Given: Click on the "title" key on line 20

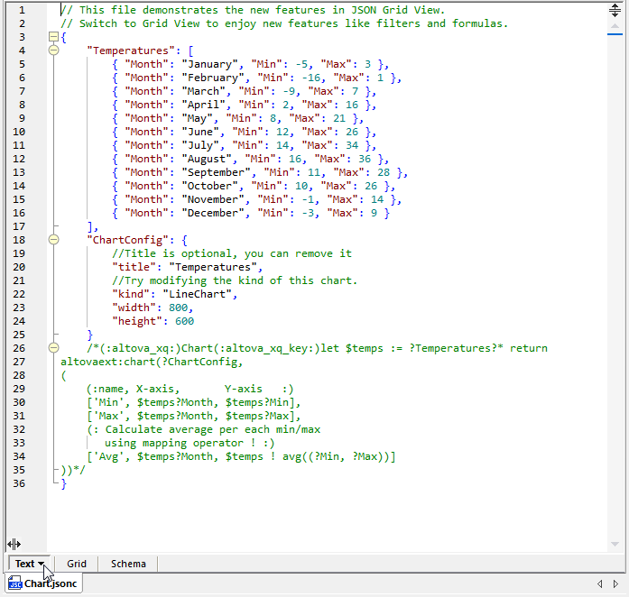Looking at the screenshot, I should pos(134,267).
